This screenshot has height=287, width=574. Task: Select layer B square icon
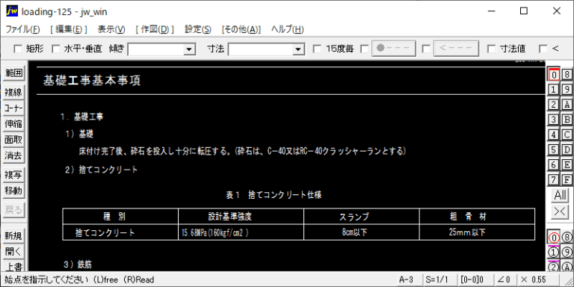pyautogui.click(x=567, y=120)
